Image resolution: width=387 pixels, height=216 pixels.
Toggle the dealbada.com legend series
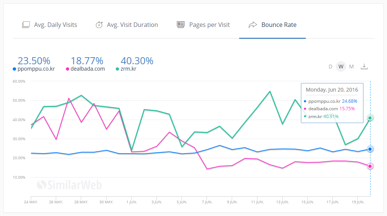(x=88, y=69)
